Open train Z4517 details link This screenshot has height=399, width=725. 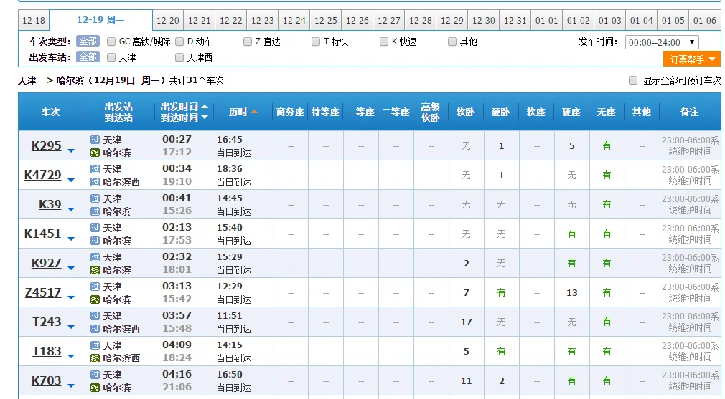click(x=43, y=292)
